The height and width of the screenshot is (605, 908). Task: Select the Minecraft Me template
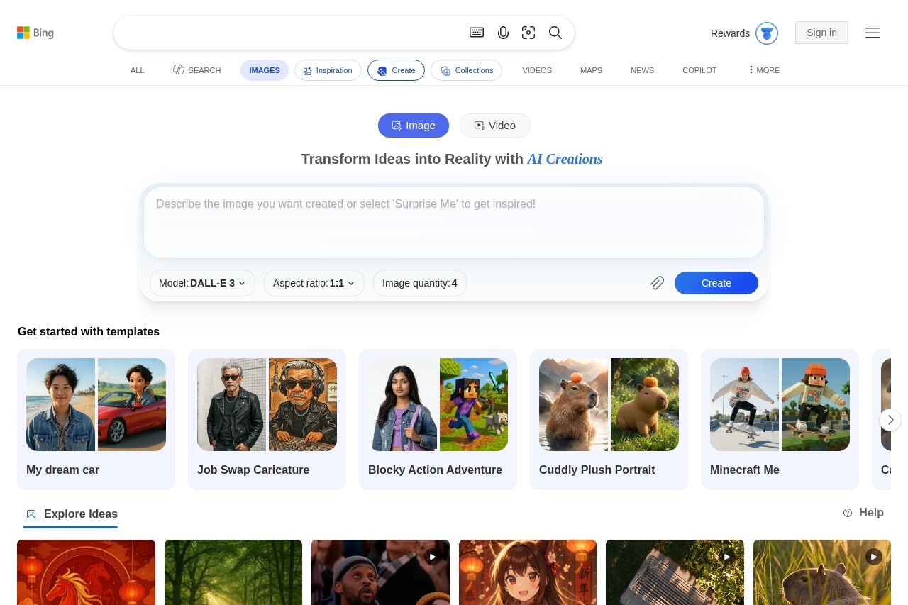tap(780, 418)
